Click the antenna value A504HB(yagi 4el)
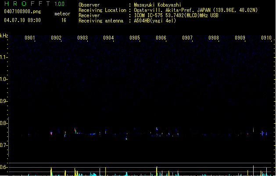Screen dimensions: 276x176 click(155, 21)
